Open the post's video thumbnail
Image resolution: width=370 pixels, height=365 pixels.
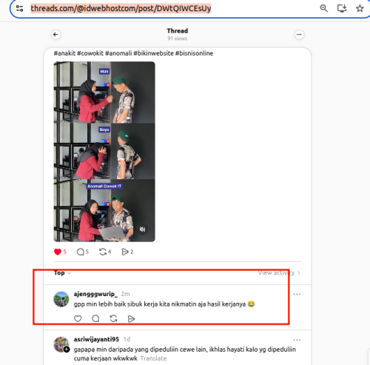coord(104,152)
